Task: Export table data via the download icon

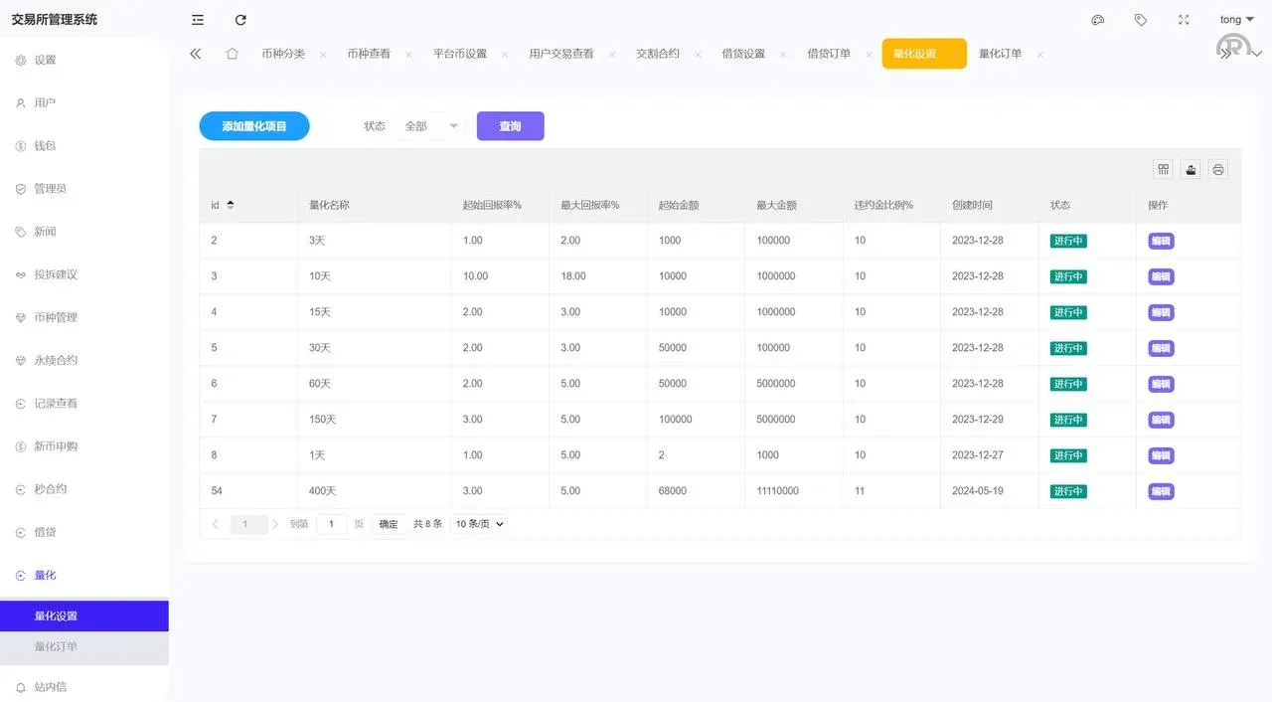Action: (x=1191, y=169)
